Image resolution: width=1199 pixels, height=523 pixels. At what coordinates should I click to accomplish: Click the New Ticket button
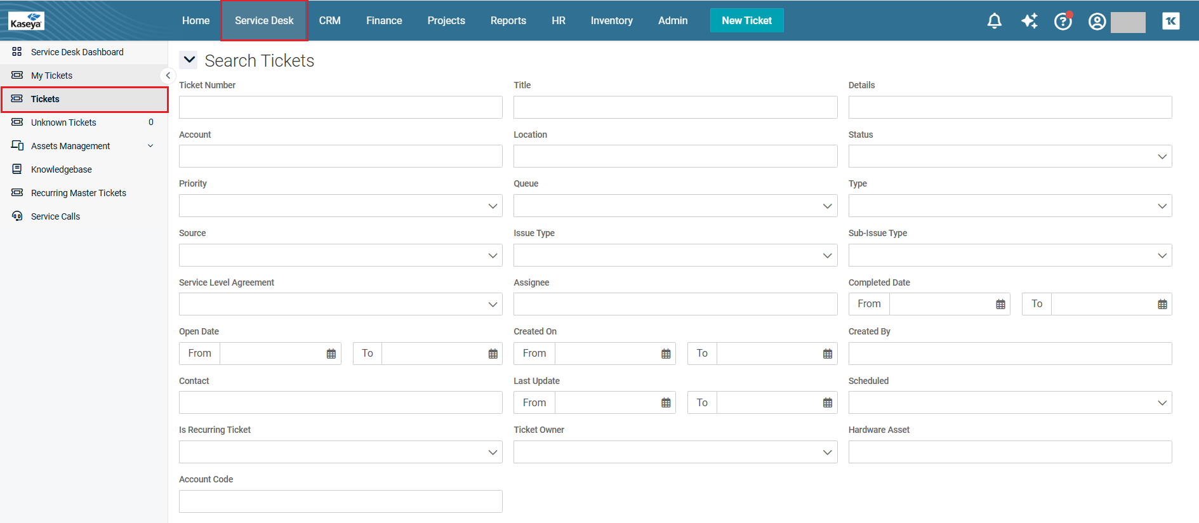coord(746,20)
